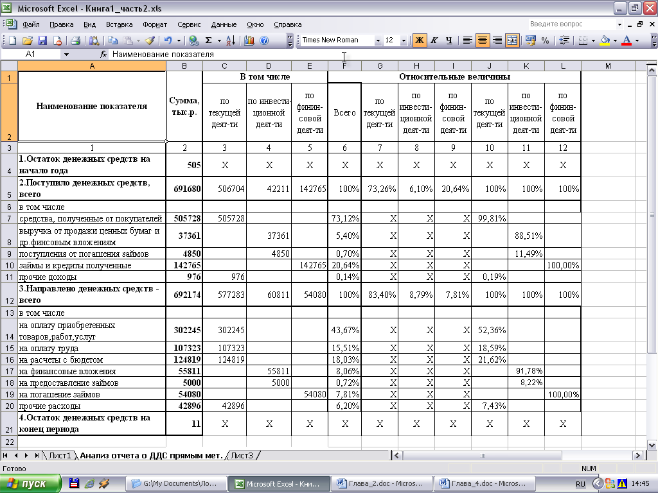The image size is (658, 493).
Task: Toggle center alignment button
Action: [482, 40]
